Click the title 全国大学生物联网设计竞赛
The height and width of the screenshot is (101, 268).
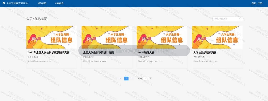98,53
